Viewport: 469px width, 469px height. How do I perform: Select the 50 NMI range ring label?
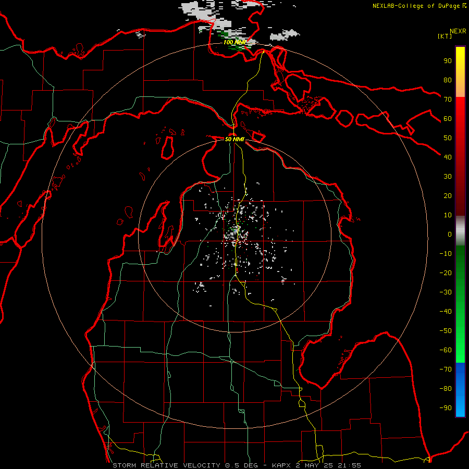click(234, 139)
